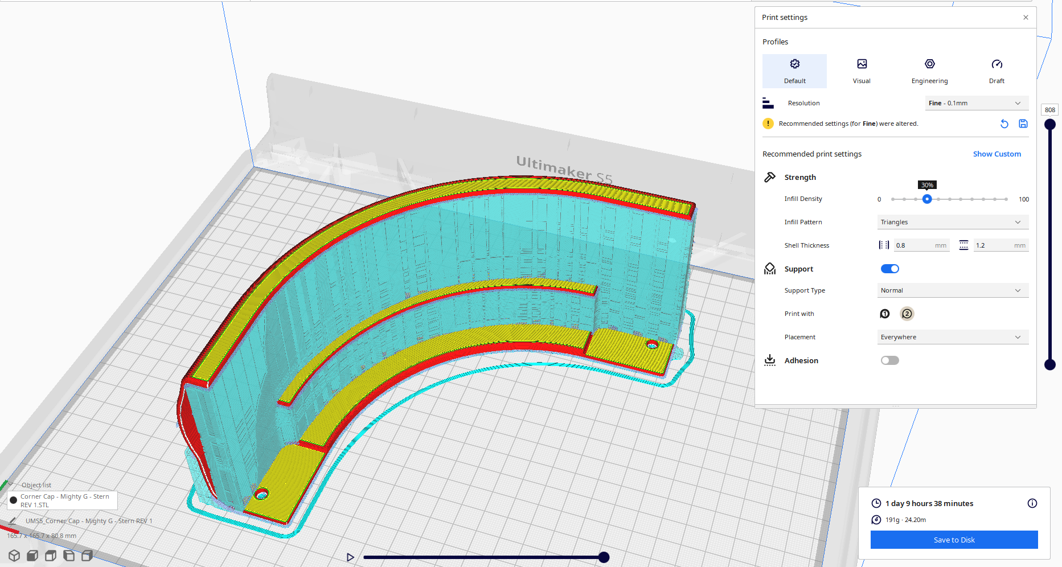This screenshot has height=567, width=1062.
Task: Set infill density using the slider
Action: pos(927,199)
